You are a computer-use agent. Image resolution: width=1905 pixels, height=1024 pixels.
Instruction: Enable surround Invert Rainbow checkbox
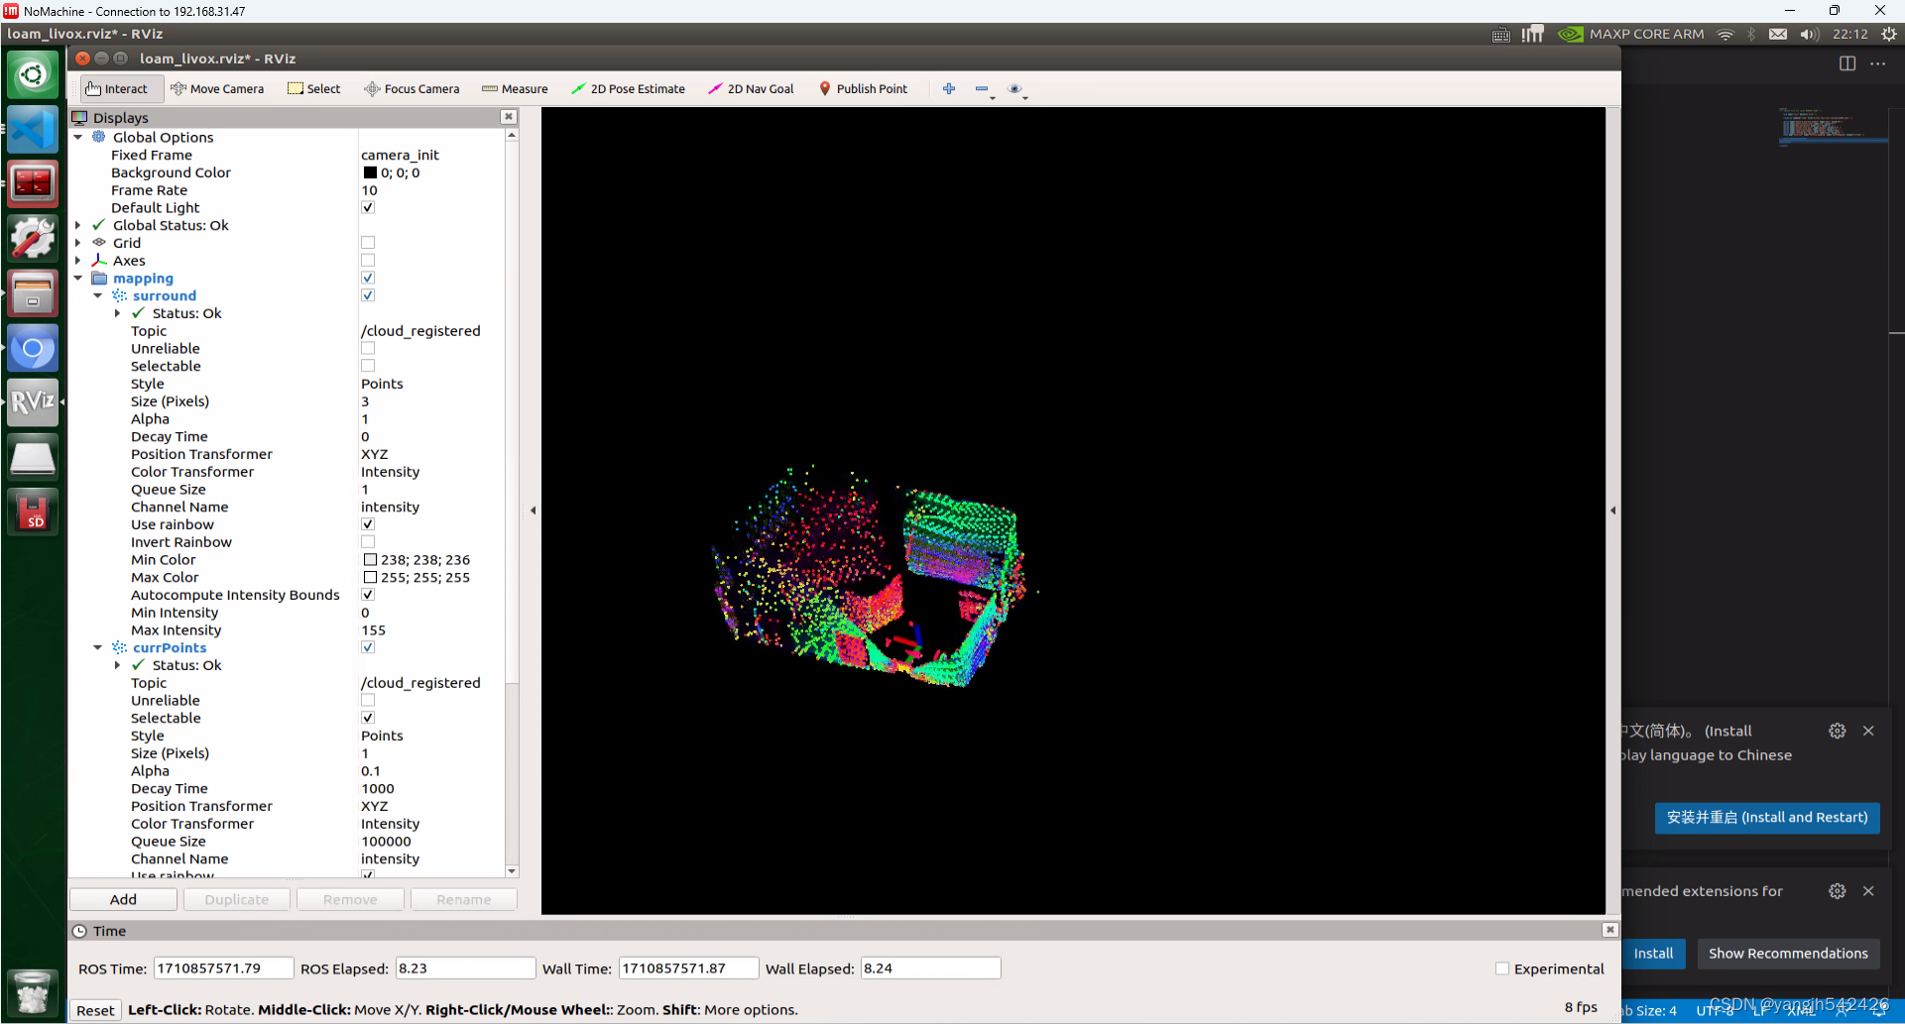click(x=368, y=542)
